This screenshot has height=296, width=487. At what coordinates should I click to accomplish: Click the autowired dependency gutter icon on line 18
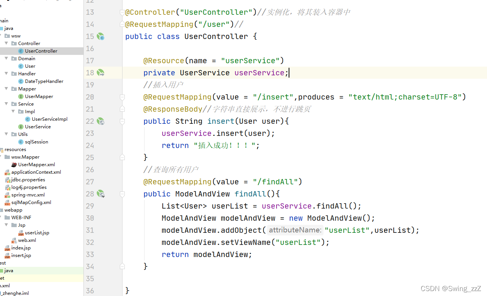click(x=101, y=73)
